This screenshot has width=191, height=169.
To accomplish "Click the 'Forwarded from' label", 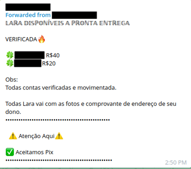I will point(28,15).
